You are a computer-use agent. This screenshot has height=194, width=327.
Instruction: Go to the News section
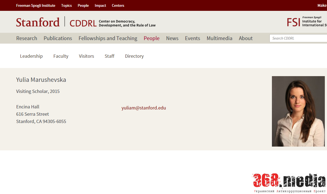tap(172, 38)
